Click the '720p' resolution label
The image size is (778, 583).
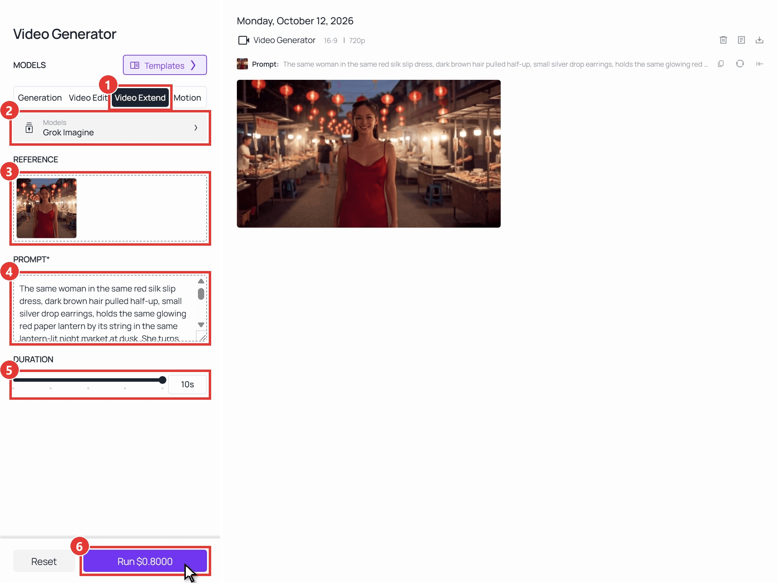(357, 41)
